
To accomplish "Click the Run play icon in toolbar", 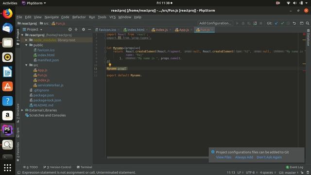I will pyautogui.click(x=237, y=23).
